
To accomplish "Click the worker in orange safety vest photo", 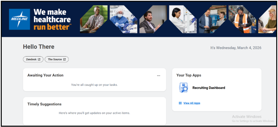I will click(242, 19).
